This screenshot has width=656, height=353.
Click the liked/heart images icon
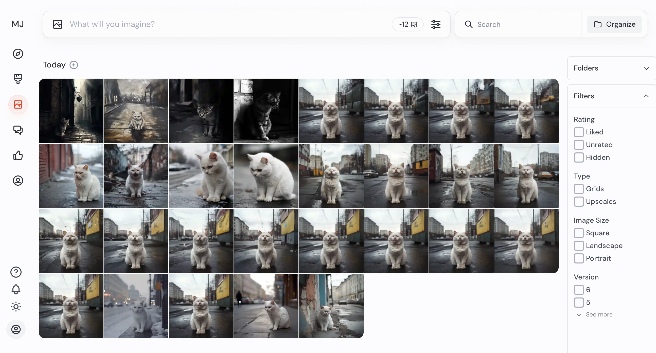pyautogui.click(x=18, y=155)
